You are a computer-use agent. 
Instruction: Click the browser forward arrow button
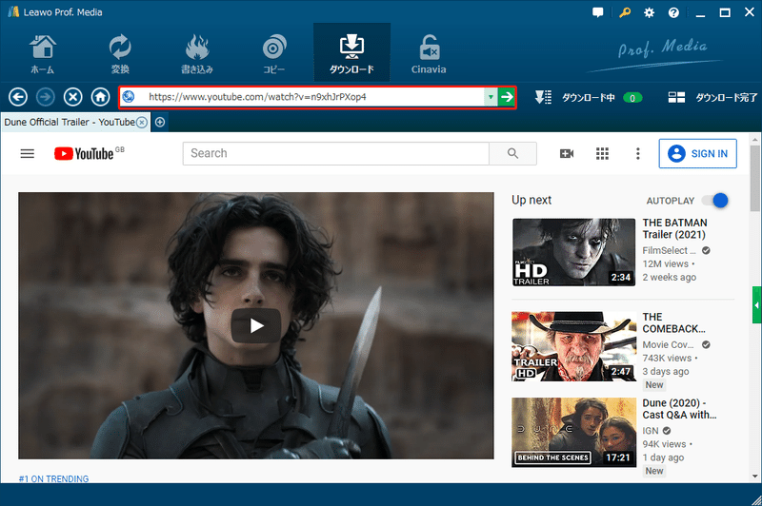[x=45, y=97]
